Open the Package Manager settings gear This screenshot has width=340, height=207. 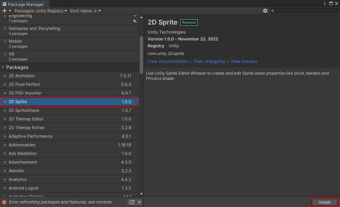tap(265, 11)
